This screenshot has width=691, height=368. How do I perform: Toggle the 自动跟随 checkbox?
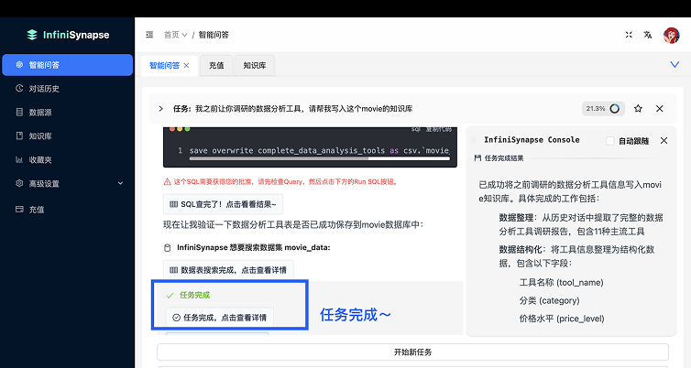(x=610, y=141)
